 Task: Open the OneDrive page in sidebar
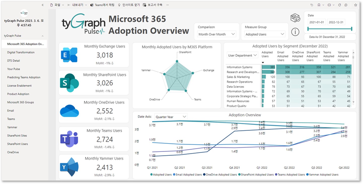pyautogui.click(x=13, y=152)
